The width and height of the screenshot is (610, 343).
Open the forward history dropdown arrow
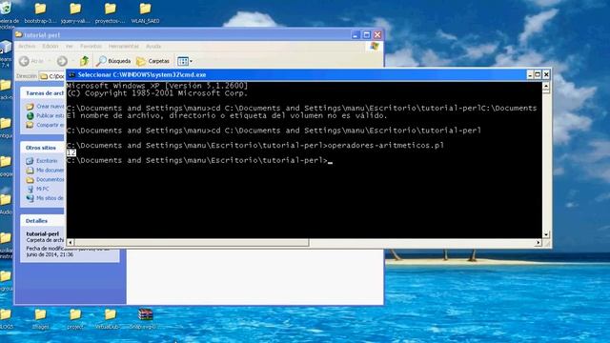(72, 61)
